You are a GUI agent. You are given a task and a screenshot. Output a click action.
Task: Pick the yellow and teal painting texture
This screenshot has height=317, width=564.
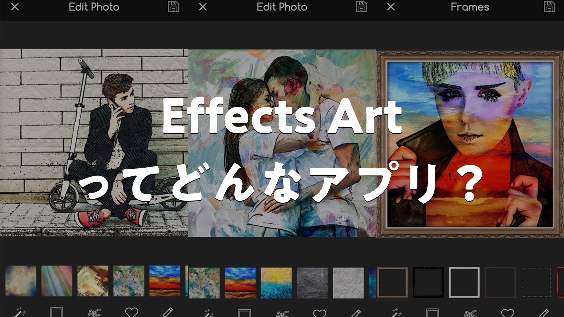[276, 283]
